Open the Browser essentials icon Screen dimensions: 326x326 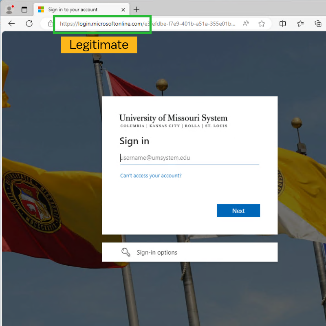[x=318, y=24]
